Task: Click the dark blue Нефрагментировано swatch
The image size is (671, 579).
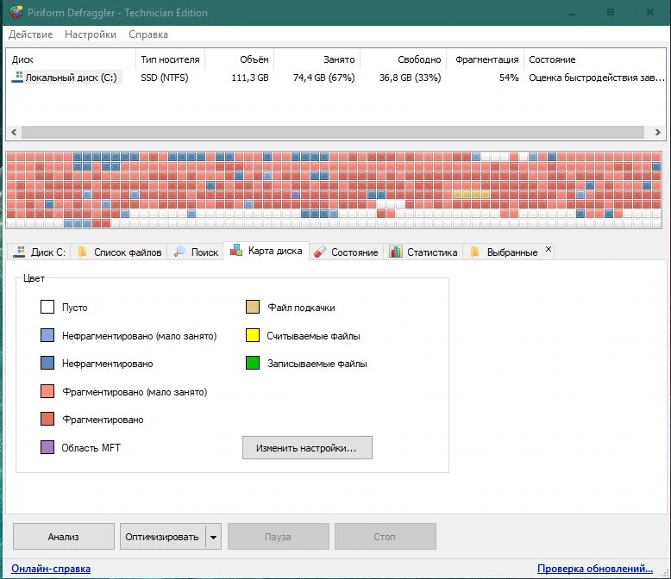Action: [x=47, y=363]
